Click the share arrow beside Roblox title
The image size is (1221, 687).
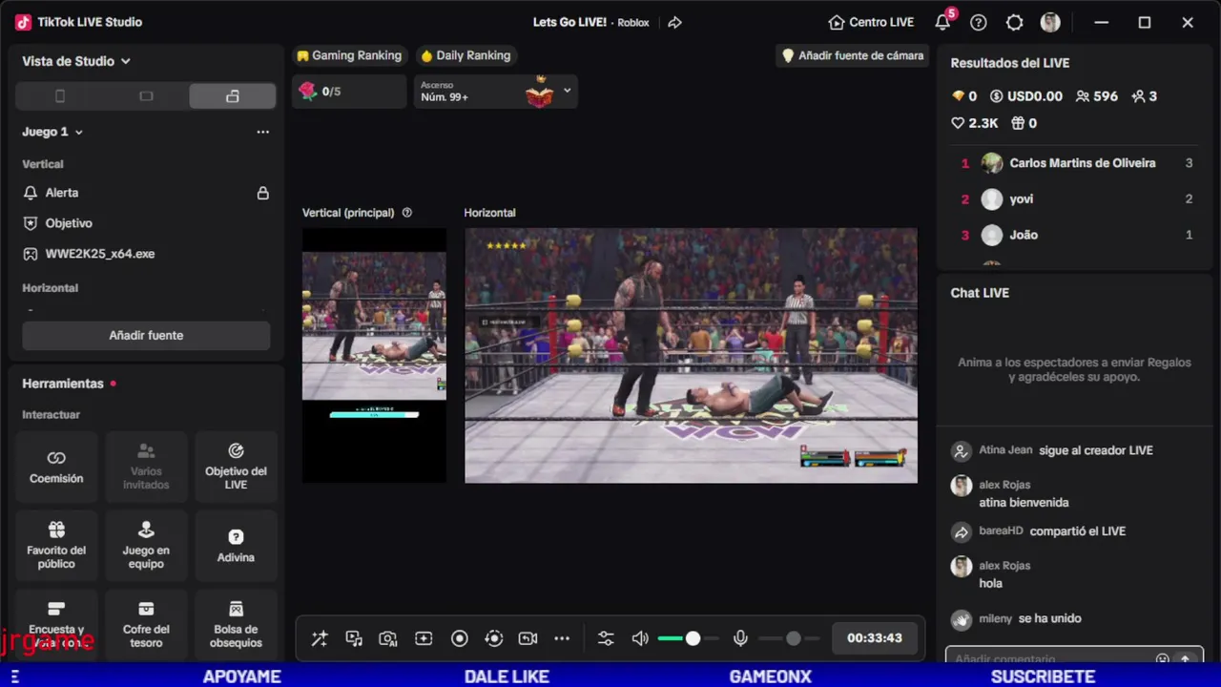pyautogui.click(x=674, y=22)
